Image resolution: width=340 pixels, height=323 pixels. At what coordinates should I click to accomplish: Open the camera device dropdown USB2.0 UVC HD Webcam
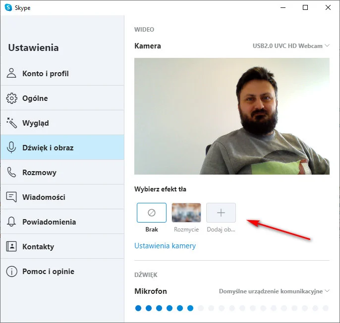click(291, 46)
